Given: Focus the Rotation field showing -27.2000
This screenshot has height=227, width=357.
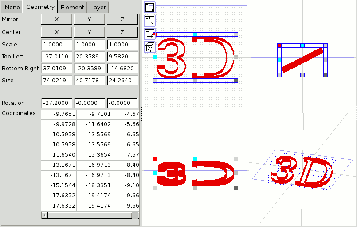Looking at the screenshot, I should pos(57,103).
